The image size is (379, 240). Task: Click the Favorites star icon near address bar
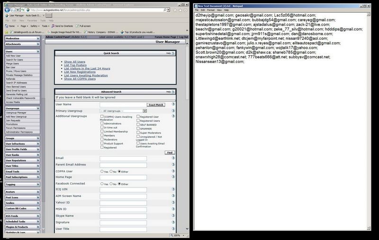180,10
